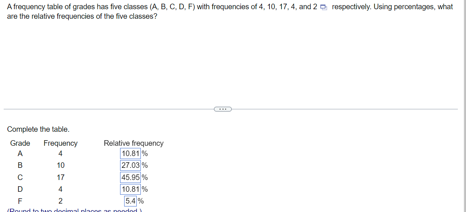The width and height of the screenshot is (466, 212).
Task: Click the Frequency column header
Action: pos(60,143)
